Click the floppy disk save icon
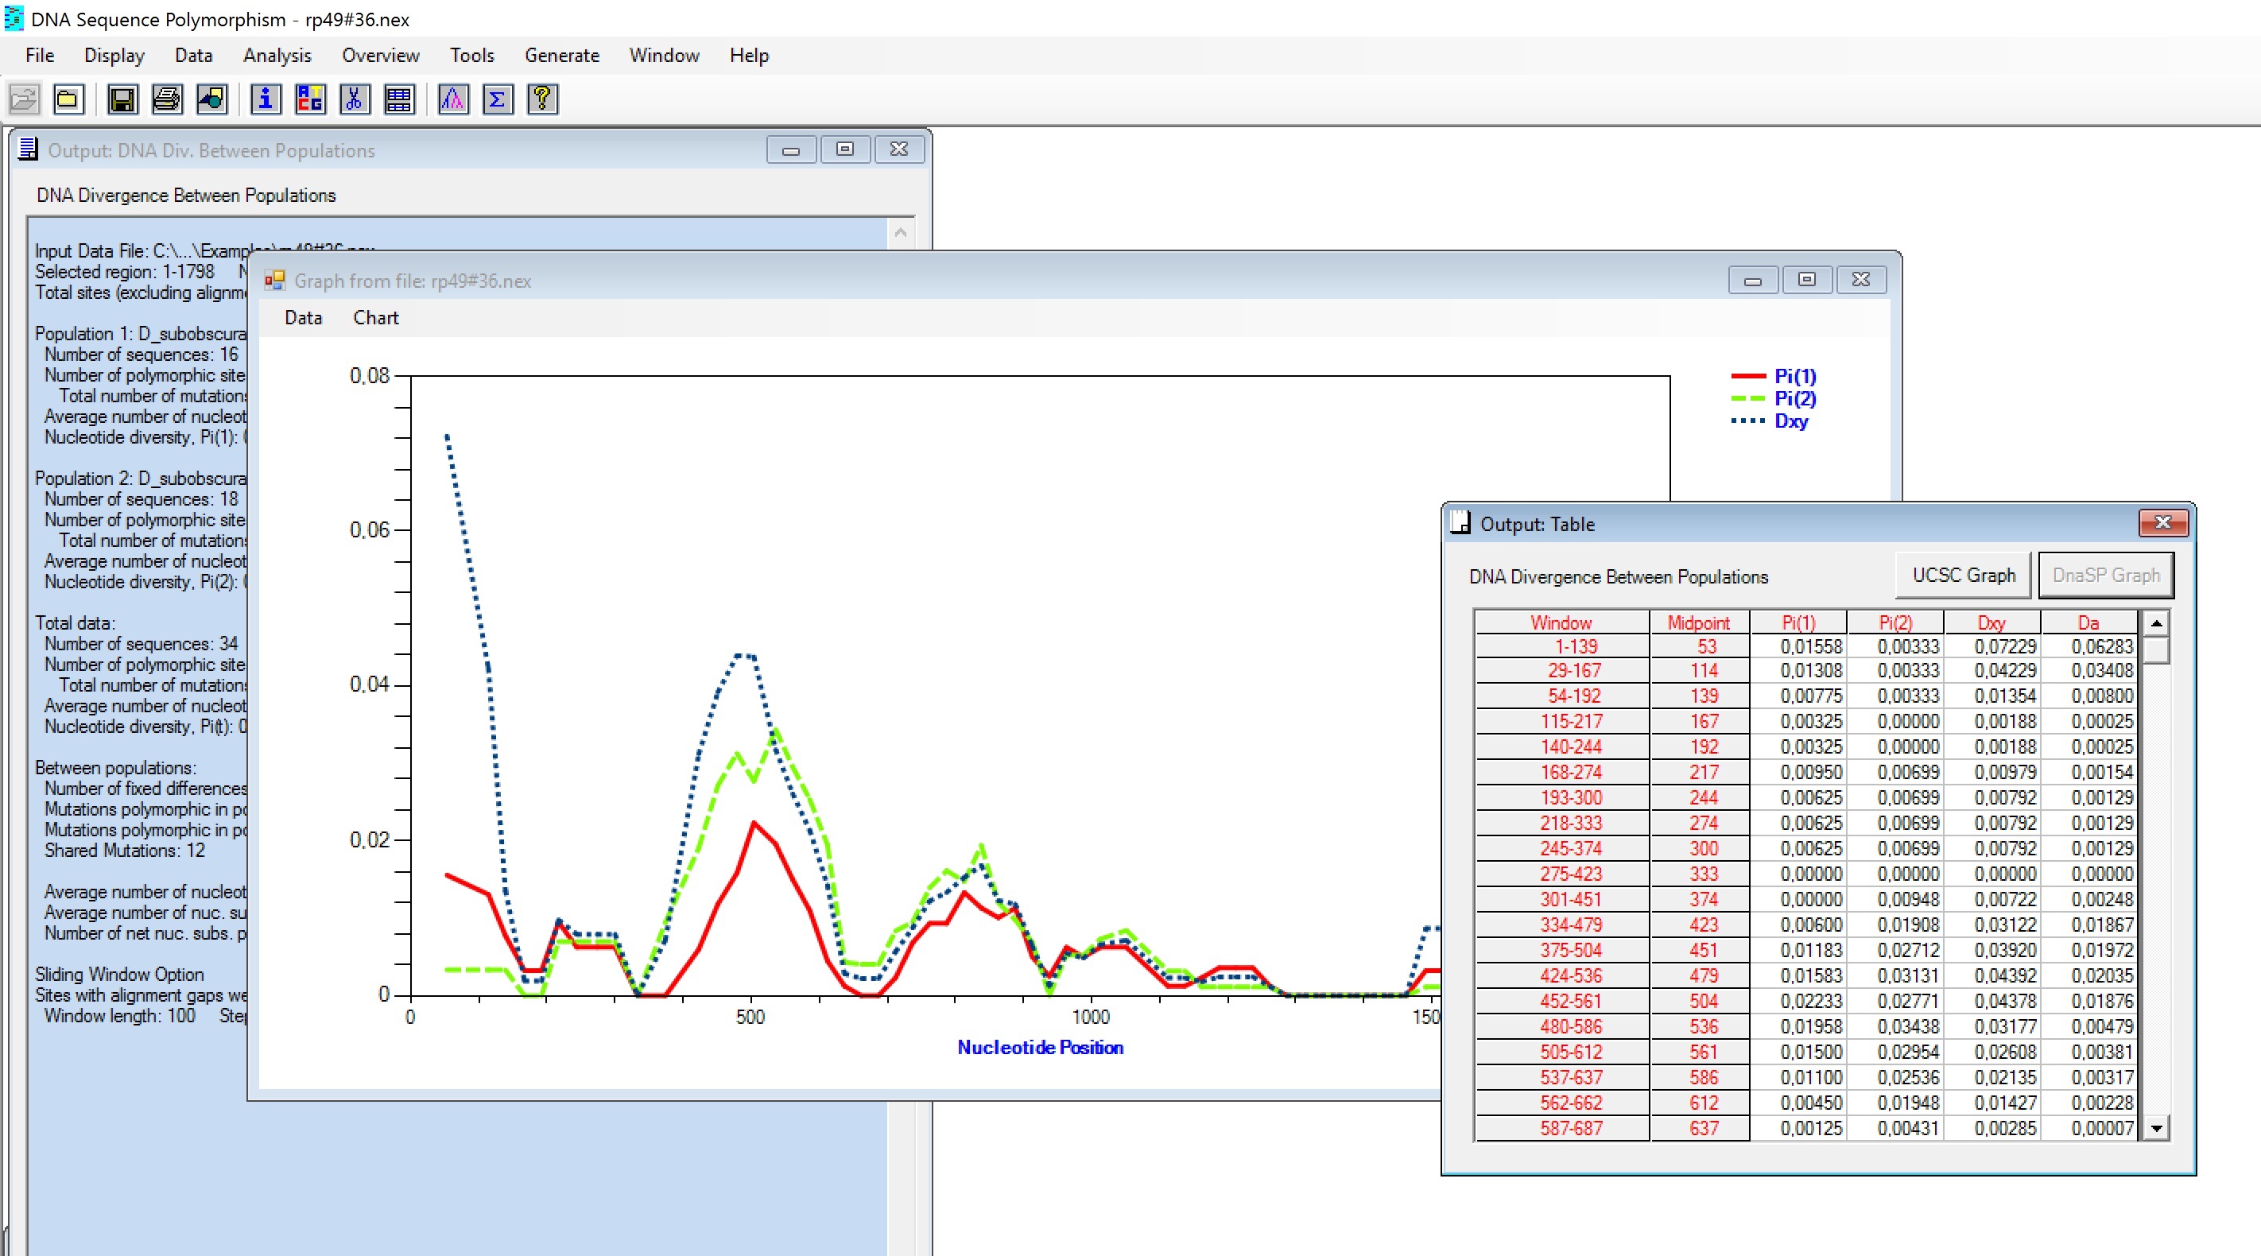2261x1256 pixels. coord(122,99)
